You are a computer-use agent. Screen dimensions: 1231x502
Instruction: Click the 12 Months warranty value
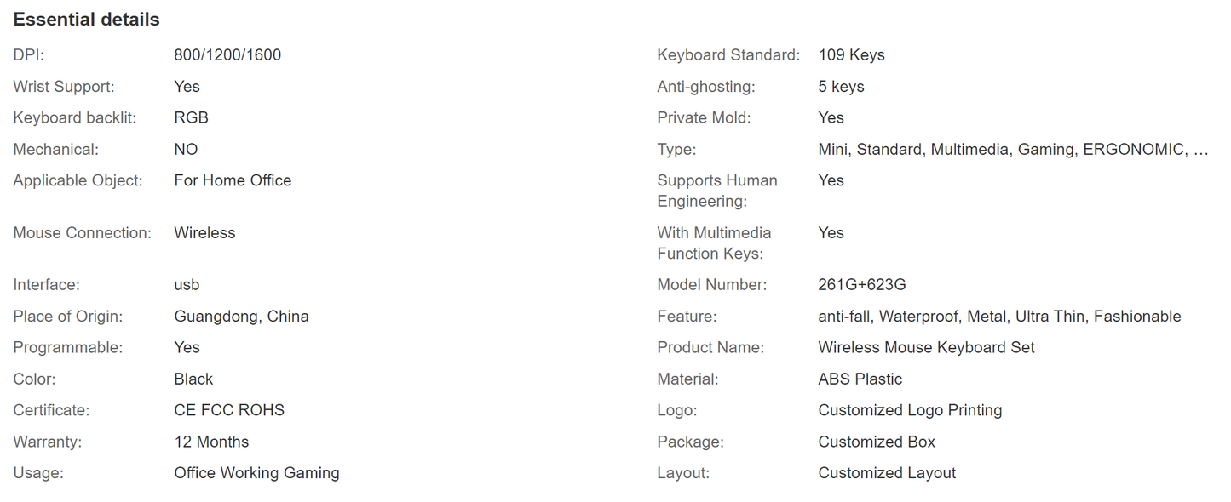point(211,442)
